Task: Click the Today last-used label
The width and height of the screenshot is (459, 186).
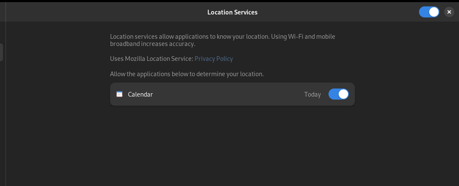Action: click(x=312, y=94)
